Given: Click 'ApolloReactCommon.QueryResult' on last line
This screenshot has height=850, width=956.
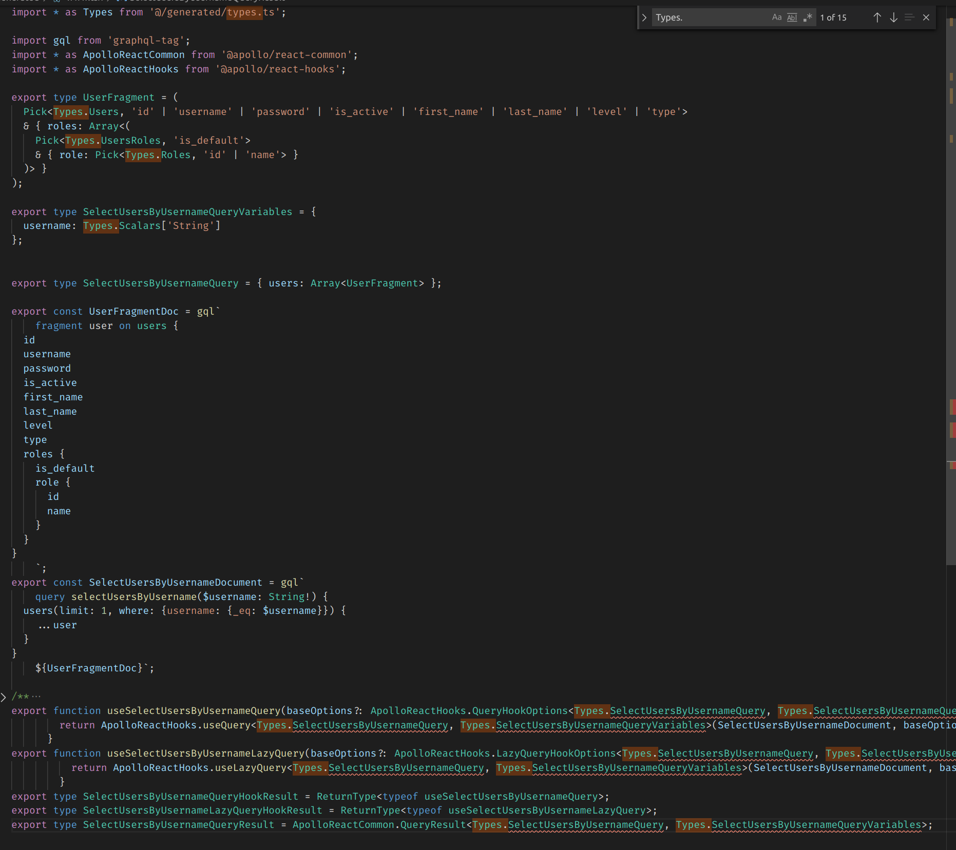Looking at the screenshot, I should click(379, 824).
